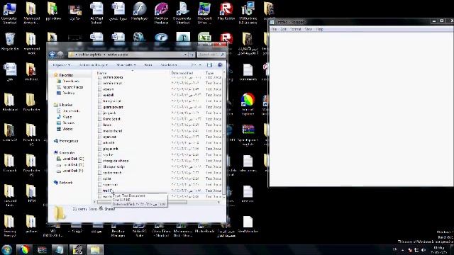This screenshot has width=454, height=255.
Task: Toggle the preview pane icon in Explorer
Action: pyautogui.click(x=210, y=65)
